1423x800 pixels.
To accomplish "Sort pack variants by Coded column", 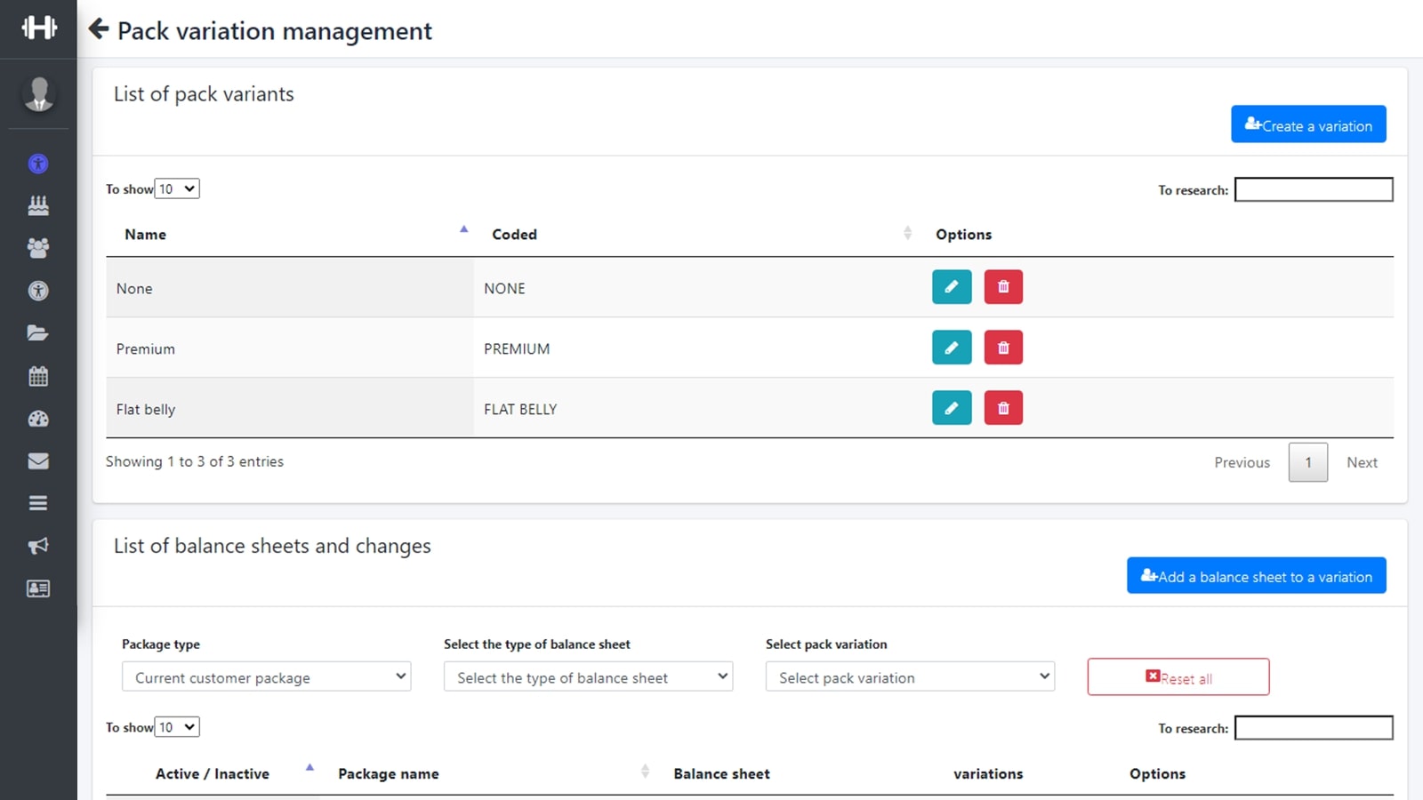I will 514,235.
